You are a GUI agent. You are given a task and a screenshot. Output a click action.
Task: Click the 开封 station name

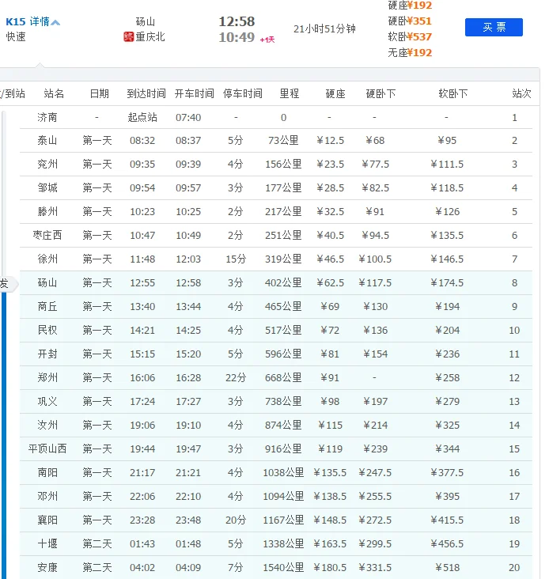(x=47, y=354)
